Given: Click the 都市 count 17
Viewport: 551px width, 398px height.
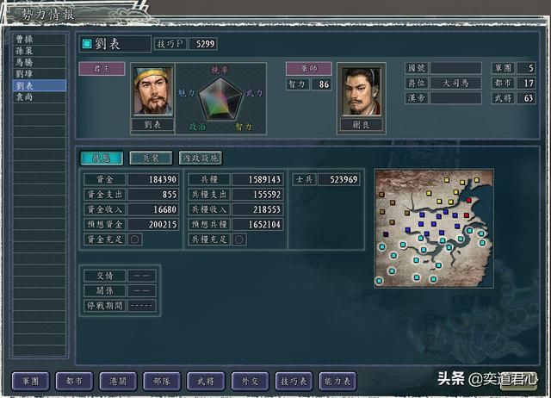Looking at the screenshot, I should pyautogui.click(x=526, y=84).
